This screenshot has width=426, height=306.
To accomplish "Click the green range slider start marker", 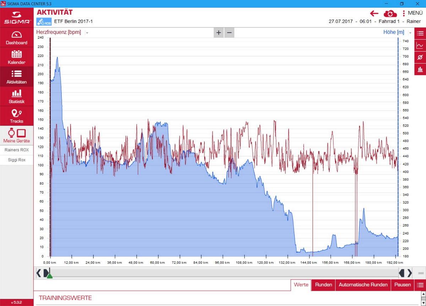I will click(x=50, y=276).
